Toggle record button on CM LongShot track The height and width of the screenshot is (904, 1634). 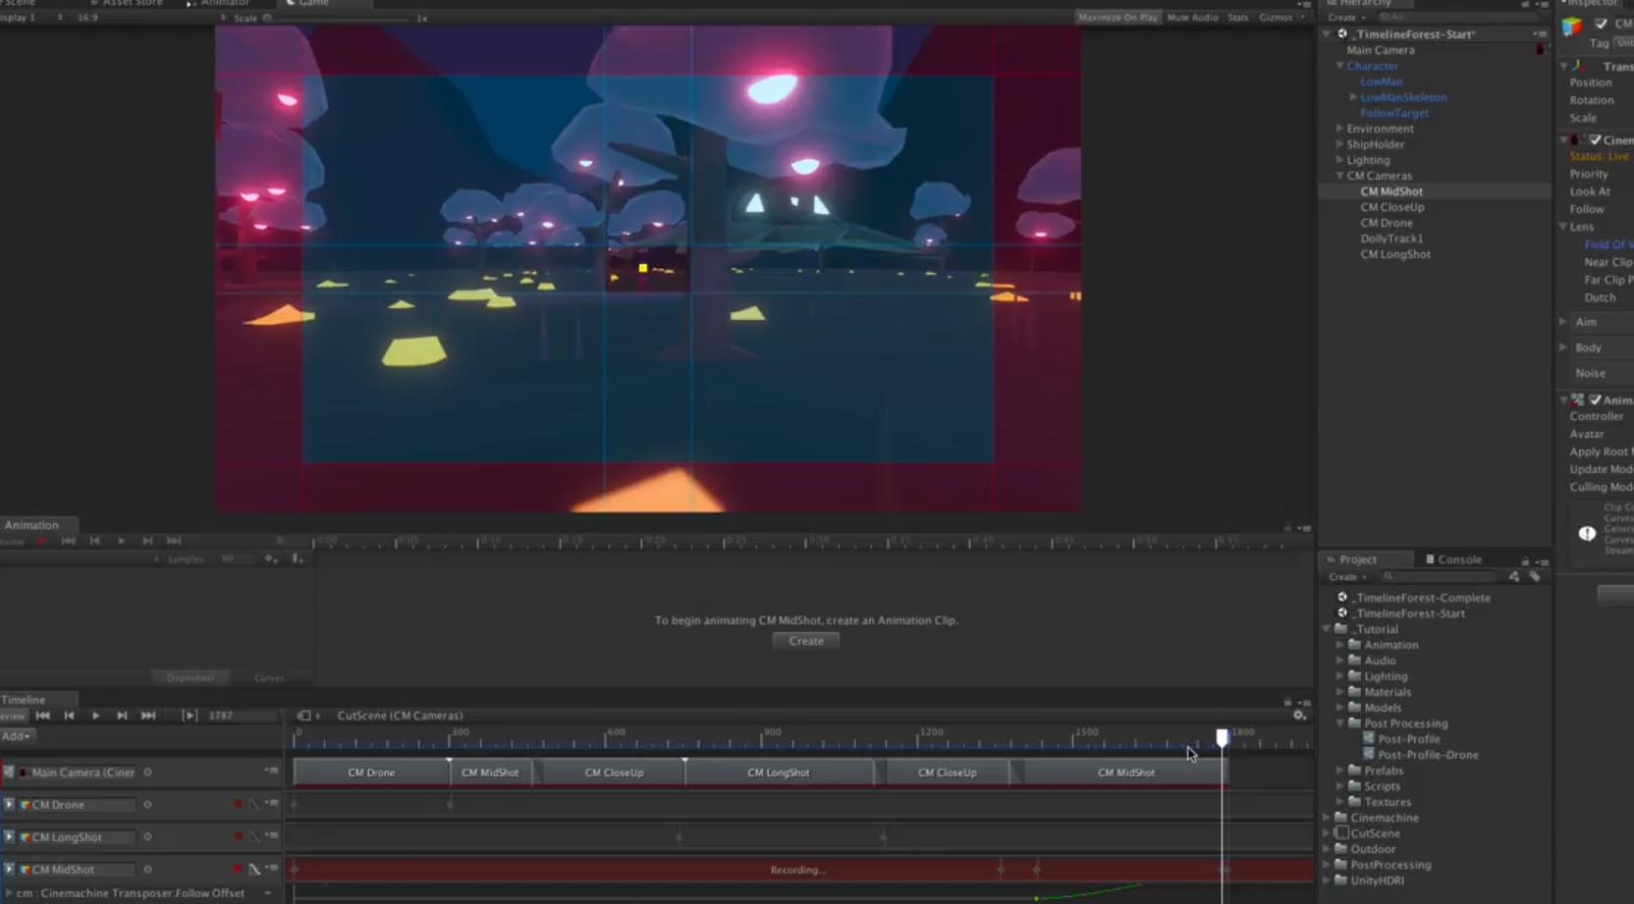[x=238, y=837]
